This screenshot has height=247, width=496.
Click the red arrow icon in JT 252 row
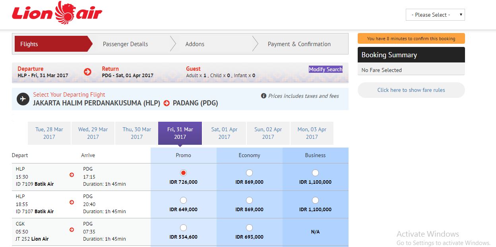72,229
